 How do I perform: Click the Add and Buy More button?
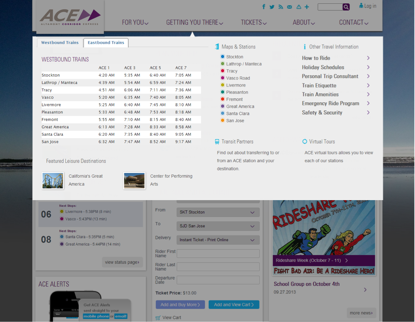pyautogui.click(x=180, y=305)
